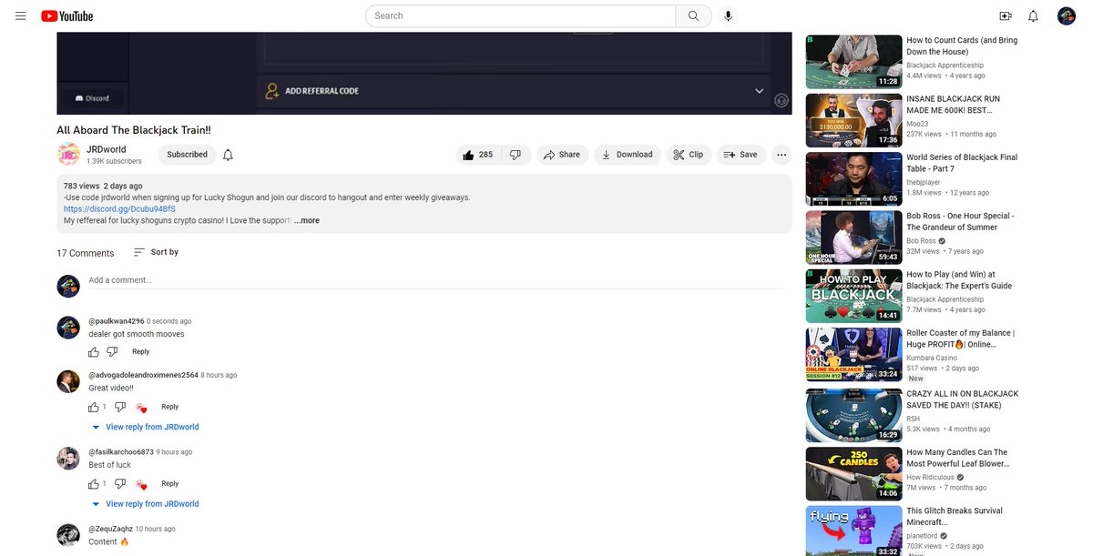The height and width of the screenshot is (556, 1093).
Task: Go to YouTube home via logo
Action: coord(67,15)
